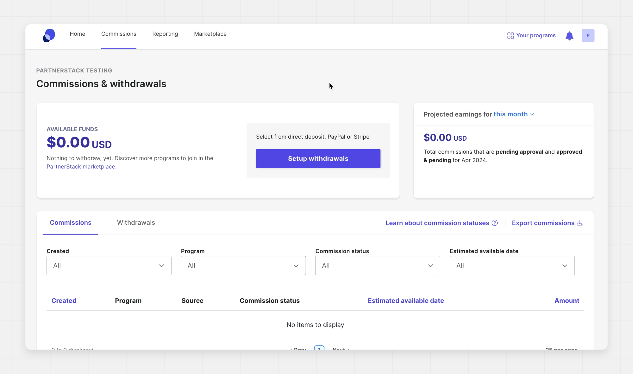Click the No items to display message
Viewport: 633px width, 374px height.
click(x=315, y=325)
